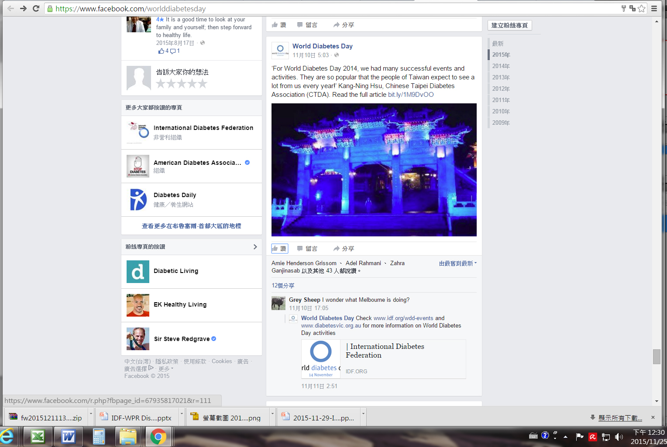Show hidden system tray icons arrow

565,437
